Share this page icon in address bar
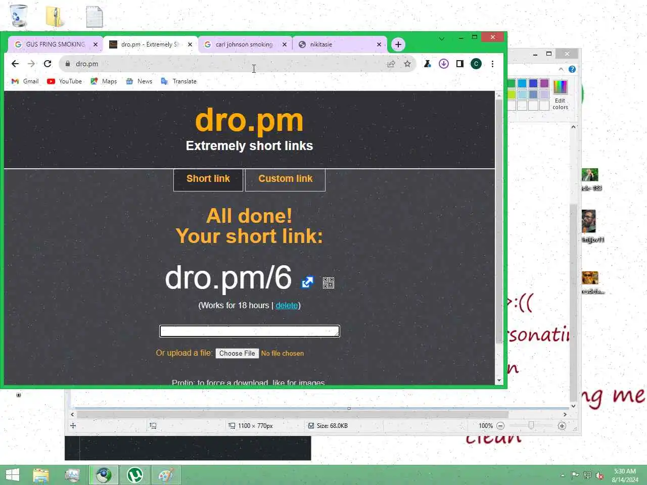This screenshot has width=647, height=485. click(391, 64)
